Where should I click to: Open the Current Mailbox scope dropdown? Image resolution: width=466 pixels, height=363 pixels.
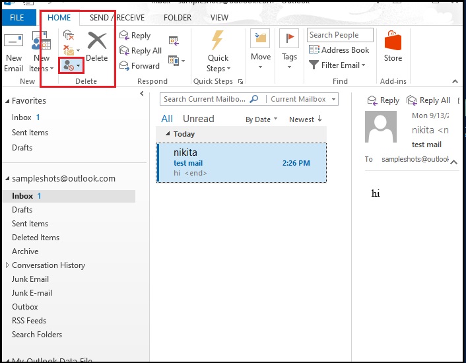pos(303,99)
